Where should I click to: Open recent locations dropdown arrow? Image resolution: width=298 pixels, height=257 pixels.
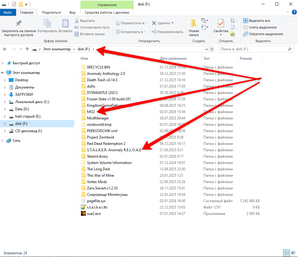[x=21, y=49]
